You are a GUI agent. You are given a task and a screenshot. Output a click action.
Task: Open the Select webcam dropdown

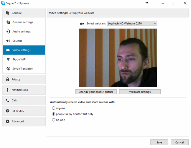(x=132, y=23)
